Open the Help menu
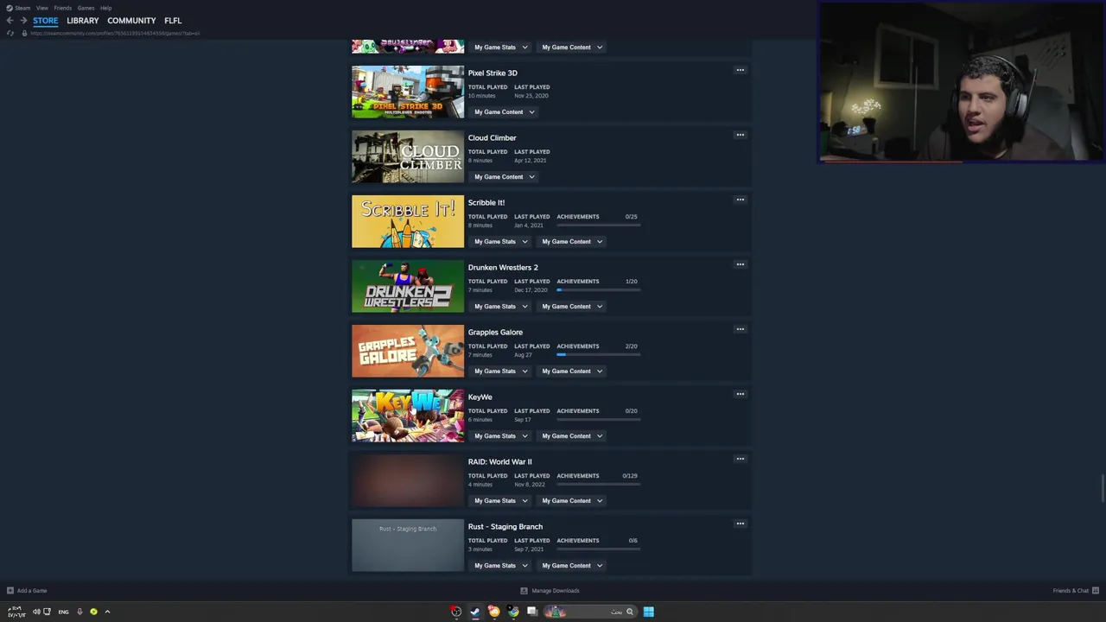Screen dimensions: 1106x622 coord(105,8)
